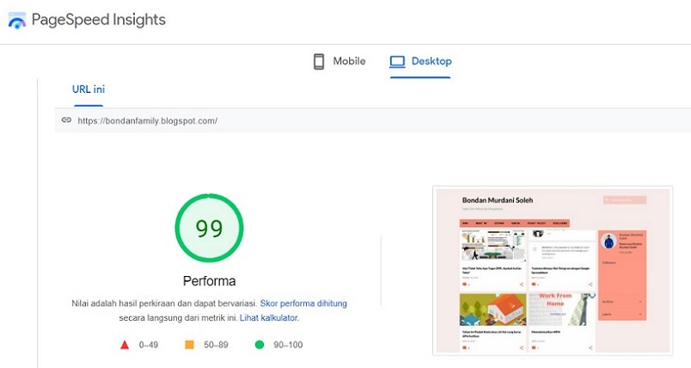Select the Desktop tab
This screenshot has width=691, height=368.
tap(420, 61)
